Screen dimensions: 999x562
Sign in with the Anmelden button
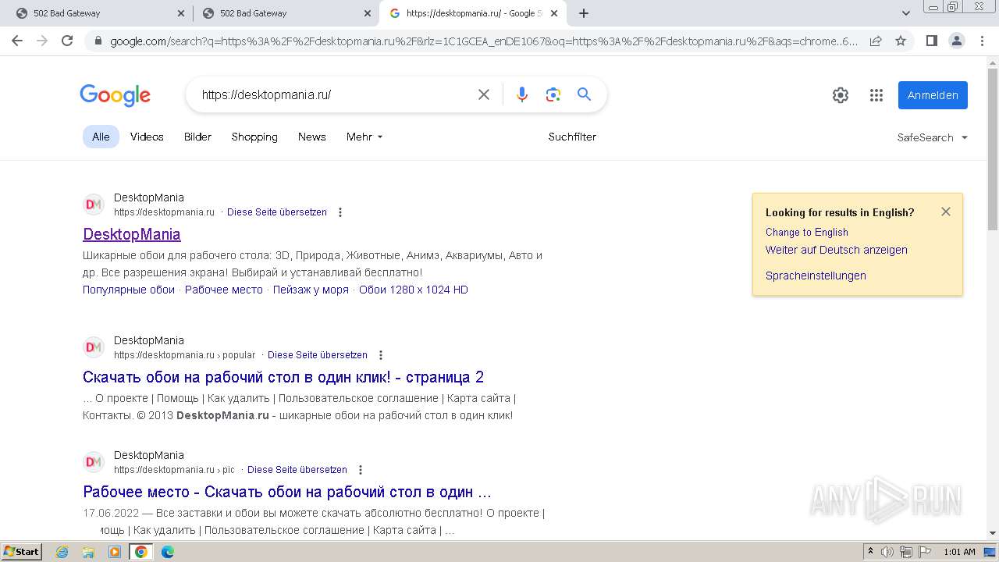933,95
